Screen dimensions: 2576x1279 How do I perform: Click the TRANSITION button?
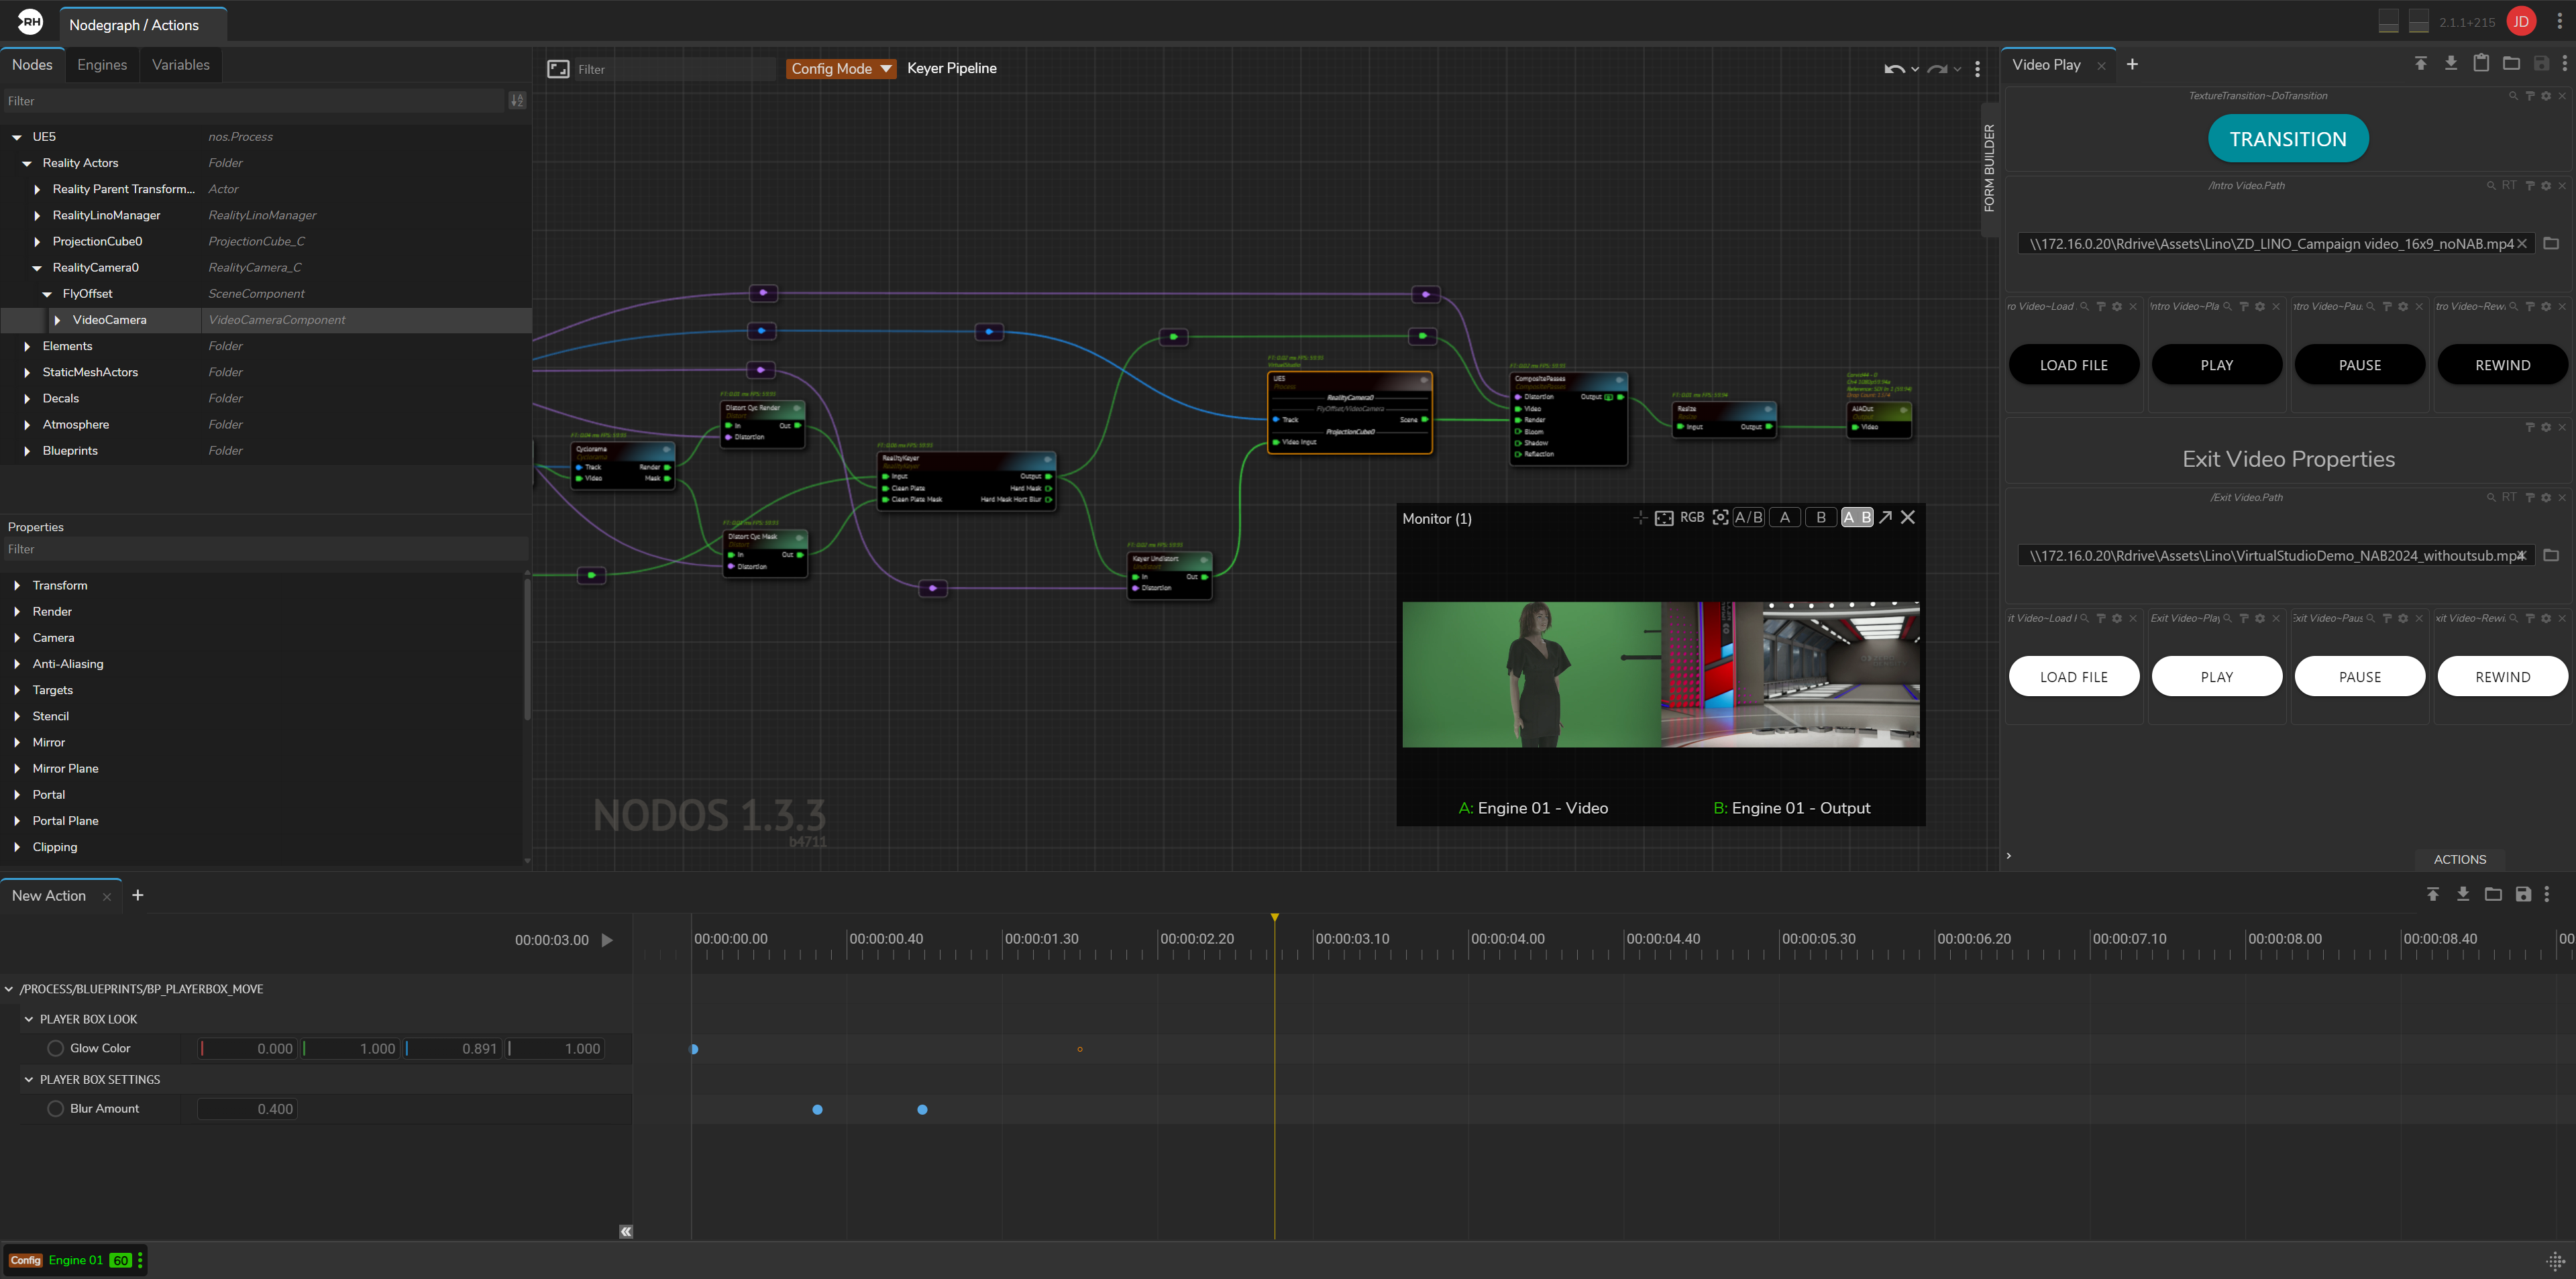pyautogui.click(x=2288, y=139)
